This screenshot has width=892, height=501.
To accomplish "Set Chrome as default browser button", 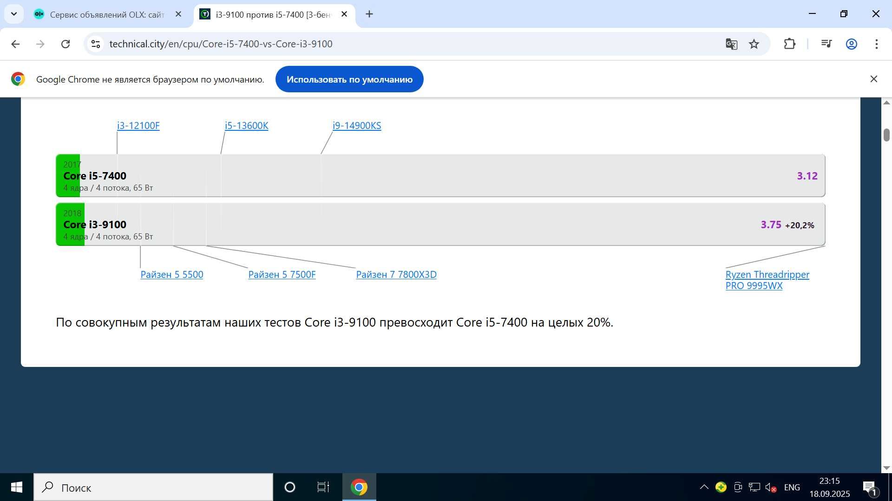I will tap(349, 79).
